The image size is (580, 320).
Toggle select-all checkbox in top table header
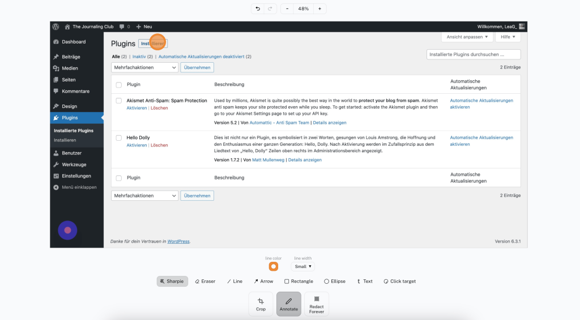[x=119, y=85]
